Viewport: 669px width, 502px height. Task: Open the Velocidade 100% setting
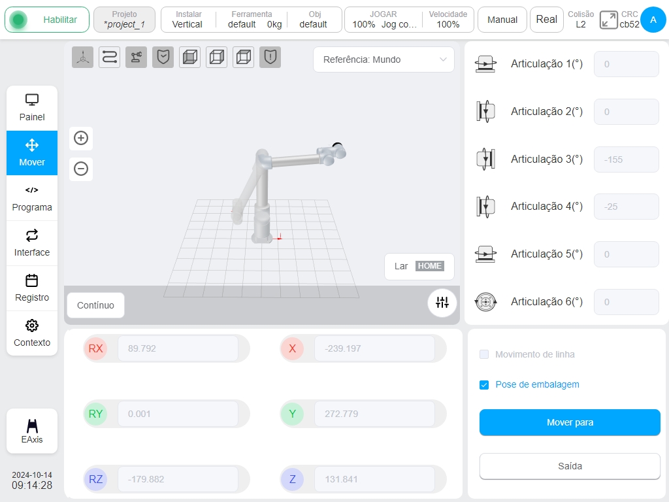click(448, 20)
